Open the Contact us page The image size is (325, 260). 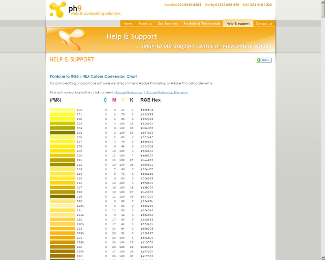click(x=264, y=24)
